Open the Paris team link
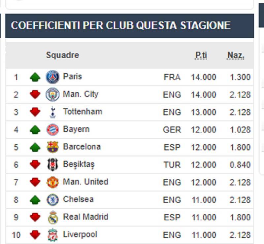 click(x=72, y=77)
